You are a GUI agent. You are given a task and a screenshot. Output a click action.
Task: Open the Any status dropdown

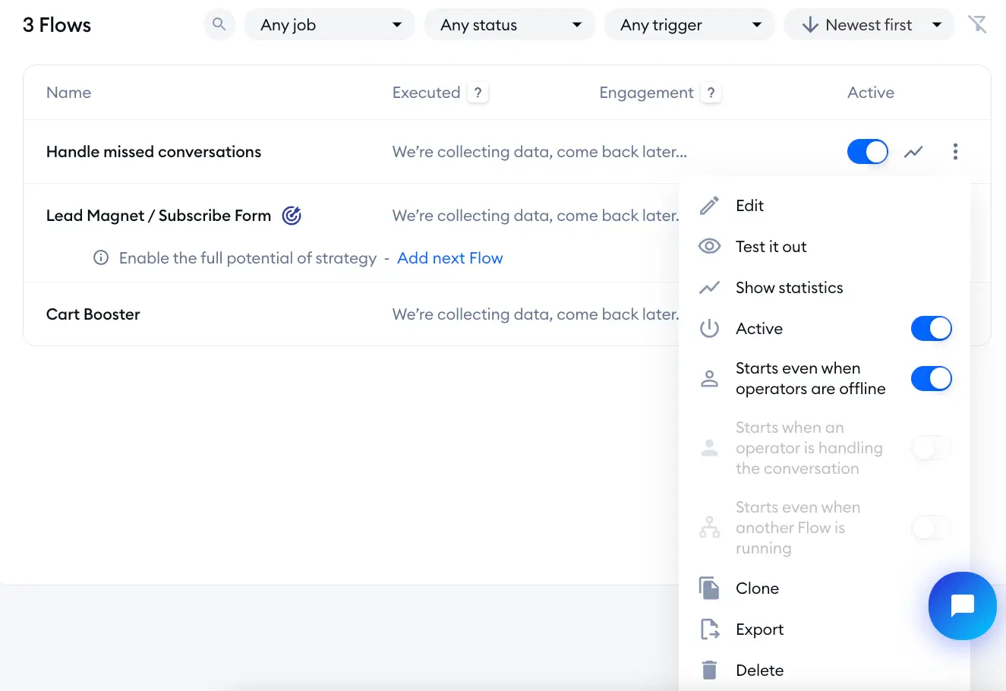coord(510,24)
